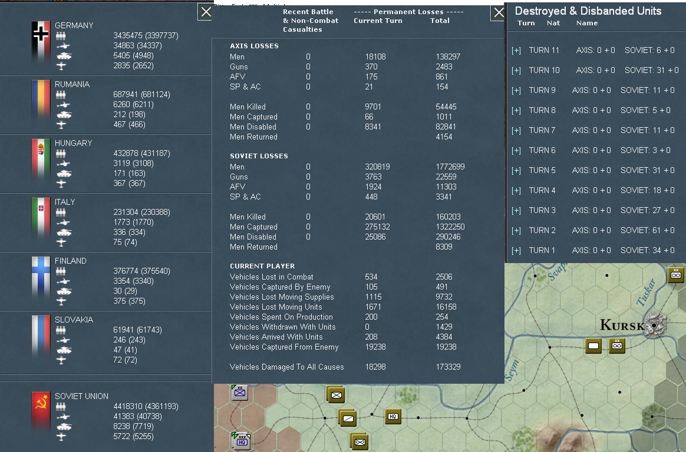Click the Permanent Losses Total header

point(440,21)
